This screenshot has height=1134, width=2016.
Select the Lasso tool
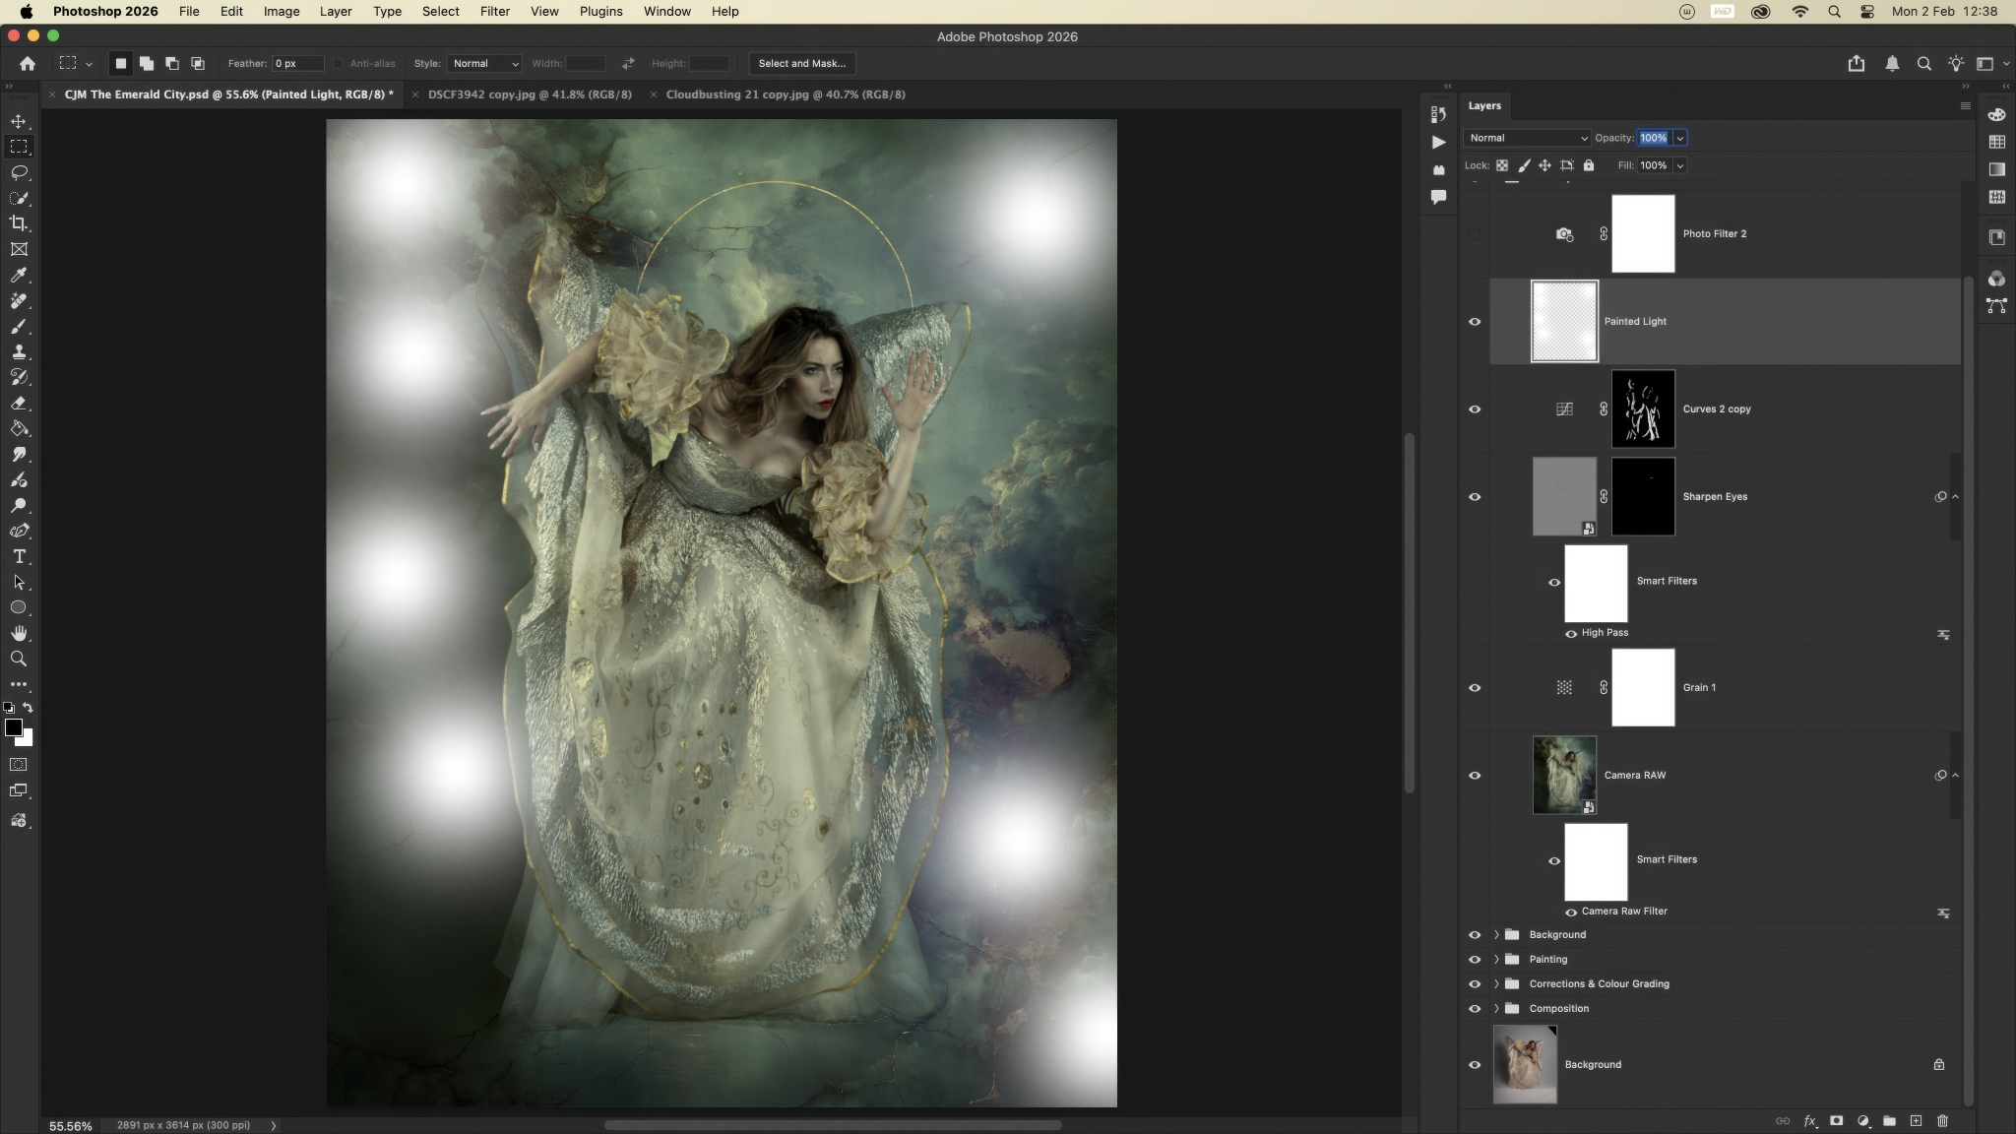(19, 172)
